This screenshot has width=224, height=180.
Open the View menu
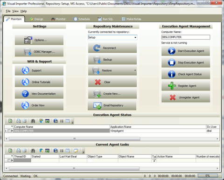click(15, 11)
